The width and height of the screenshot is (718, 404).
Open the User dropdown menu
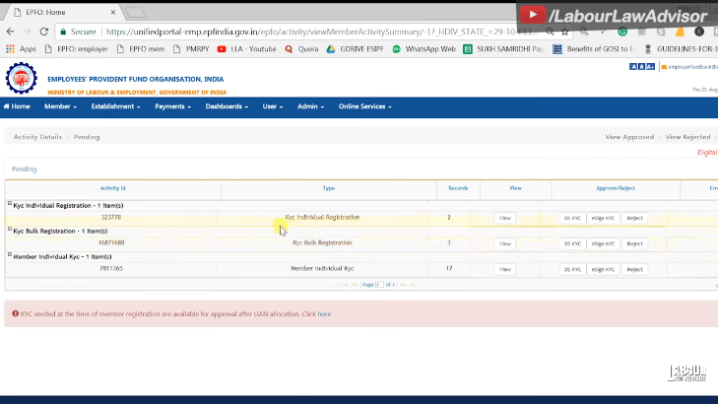pyautogui.click(x=273, y=106)
